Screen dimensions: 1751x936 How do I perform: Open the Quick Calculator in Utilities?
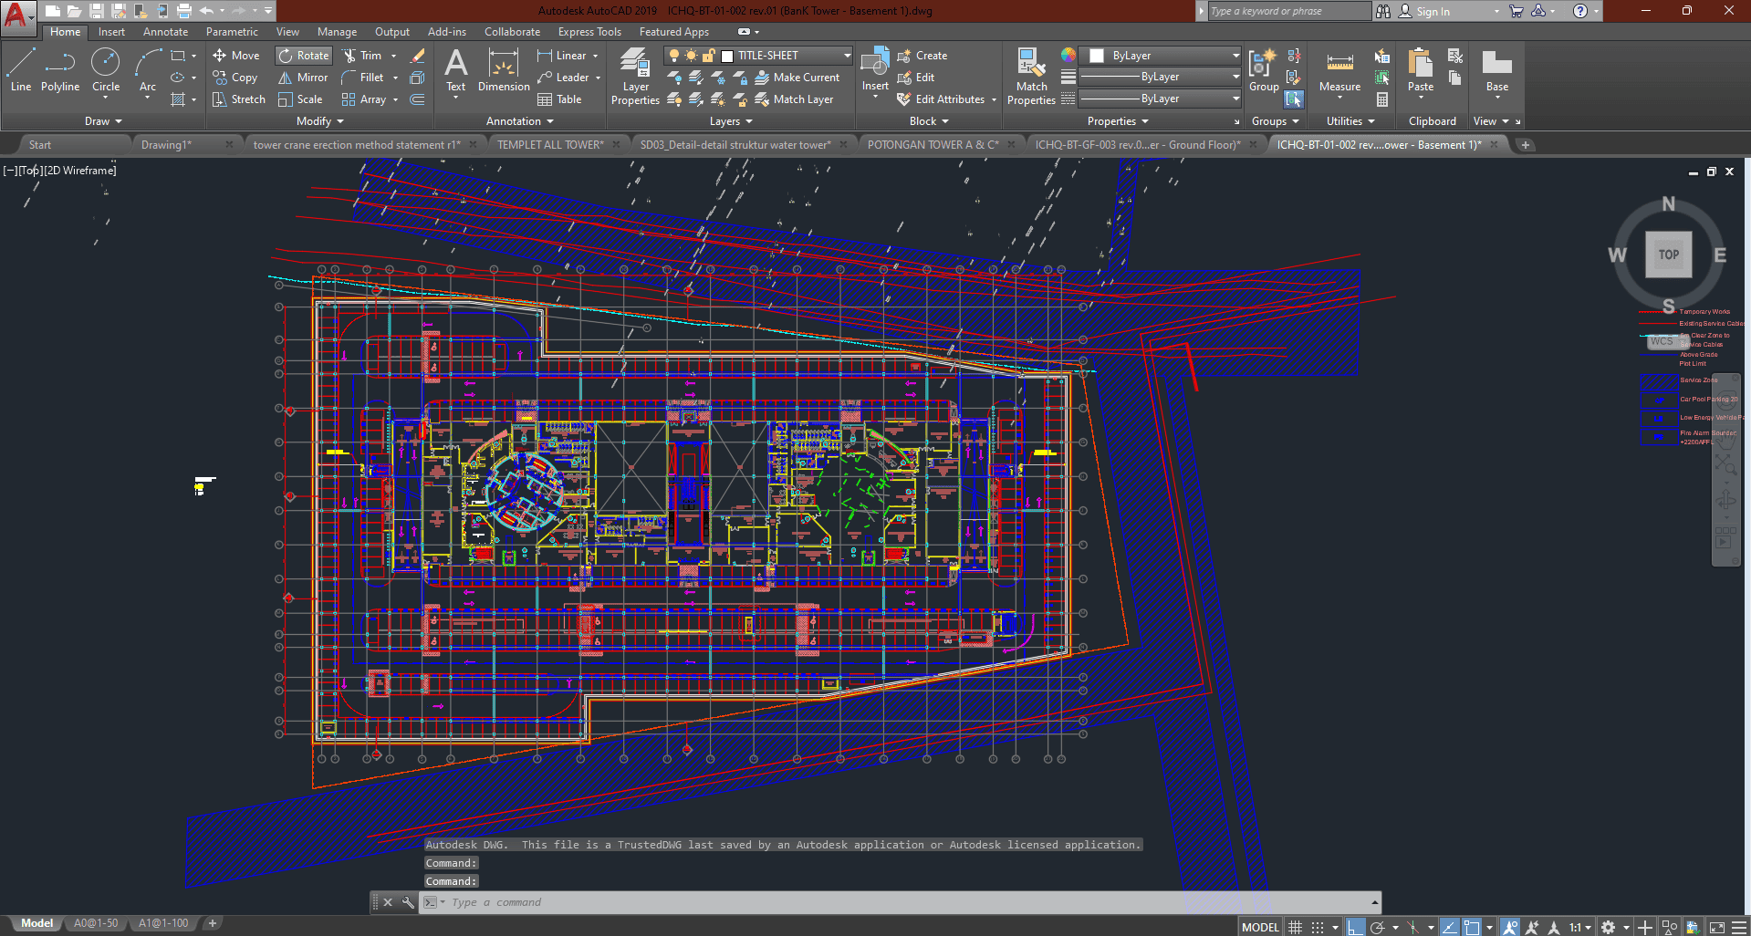[1382, 99]
